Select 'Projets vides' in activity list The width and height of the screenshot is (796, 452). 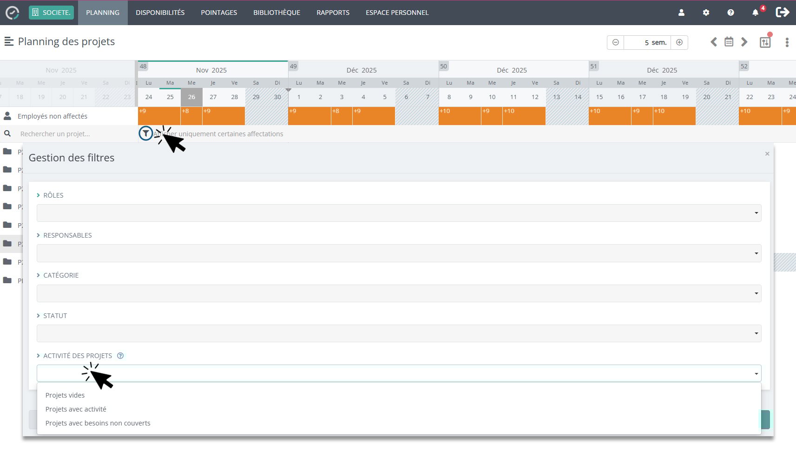(x=65, y=395)
